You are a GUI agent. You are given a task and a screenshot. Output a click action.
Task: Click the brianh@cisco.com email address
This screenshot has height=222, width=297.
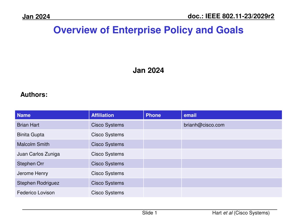coord(204,125)
